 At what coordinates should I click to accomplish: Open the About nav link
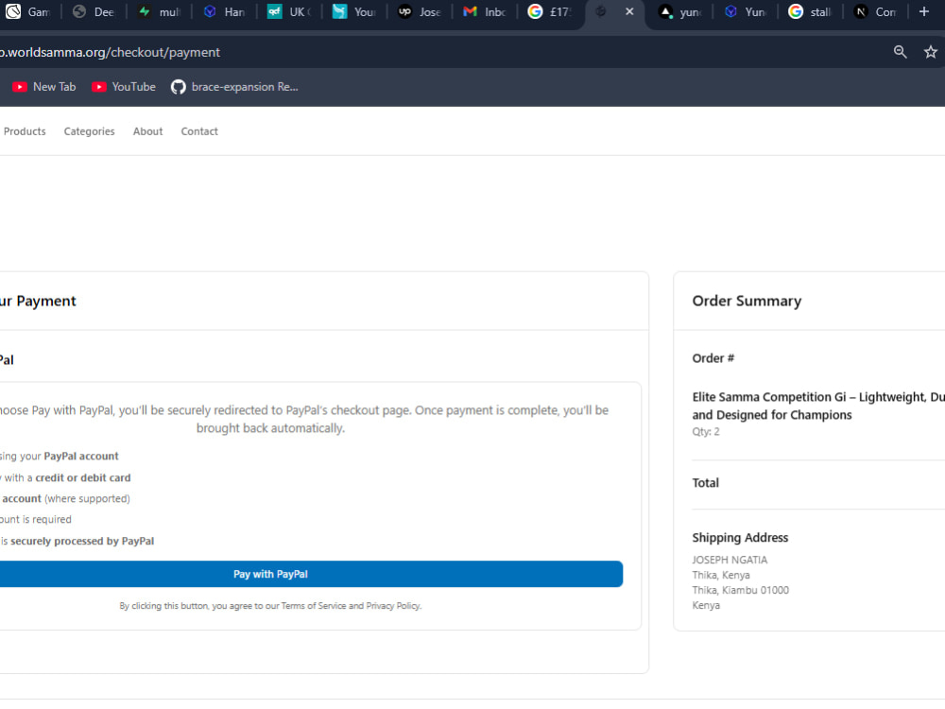point(147,131)
